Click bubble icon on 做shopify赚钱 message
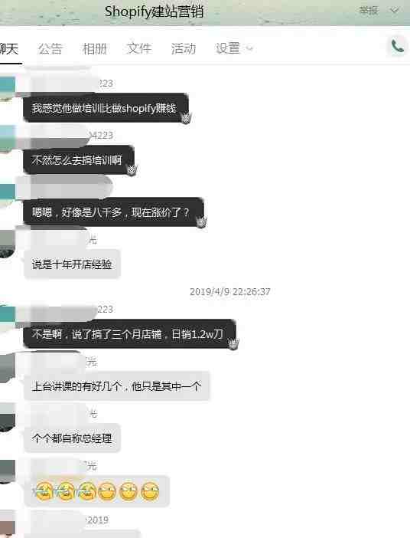Screen dimensions: 410x538 point(186,118)
